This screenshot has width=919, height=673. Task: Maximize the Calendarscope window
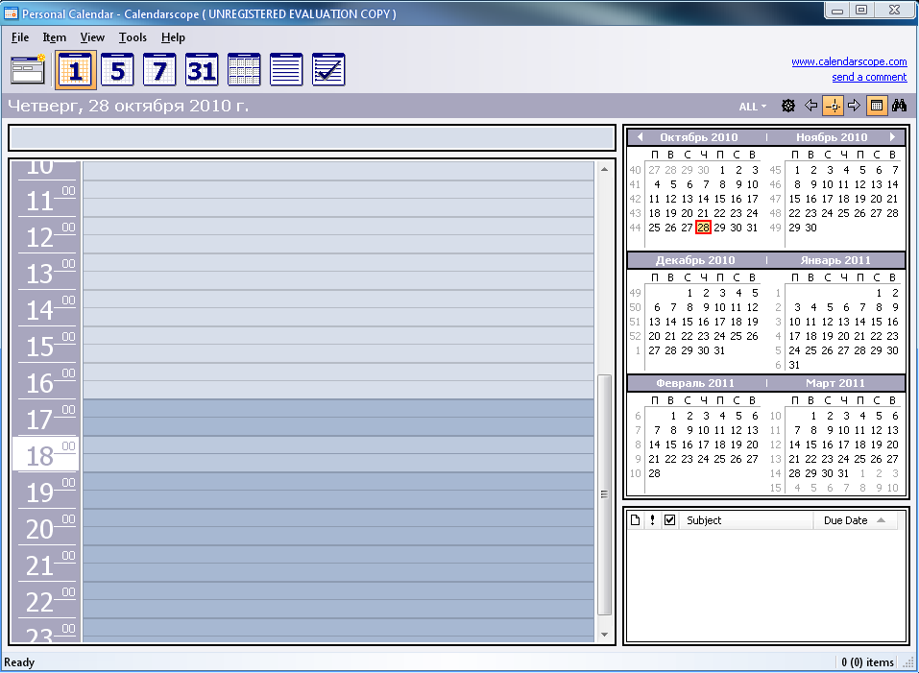click(x=861, y=10)
